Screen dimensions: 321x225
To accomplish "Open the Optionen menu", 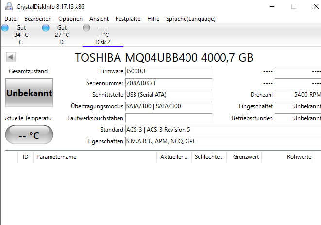I will [x=70, y=19].
